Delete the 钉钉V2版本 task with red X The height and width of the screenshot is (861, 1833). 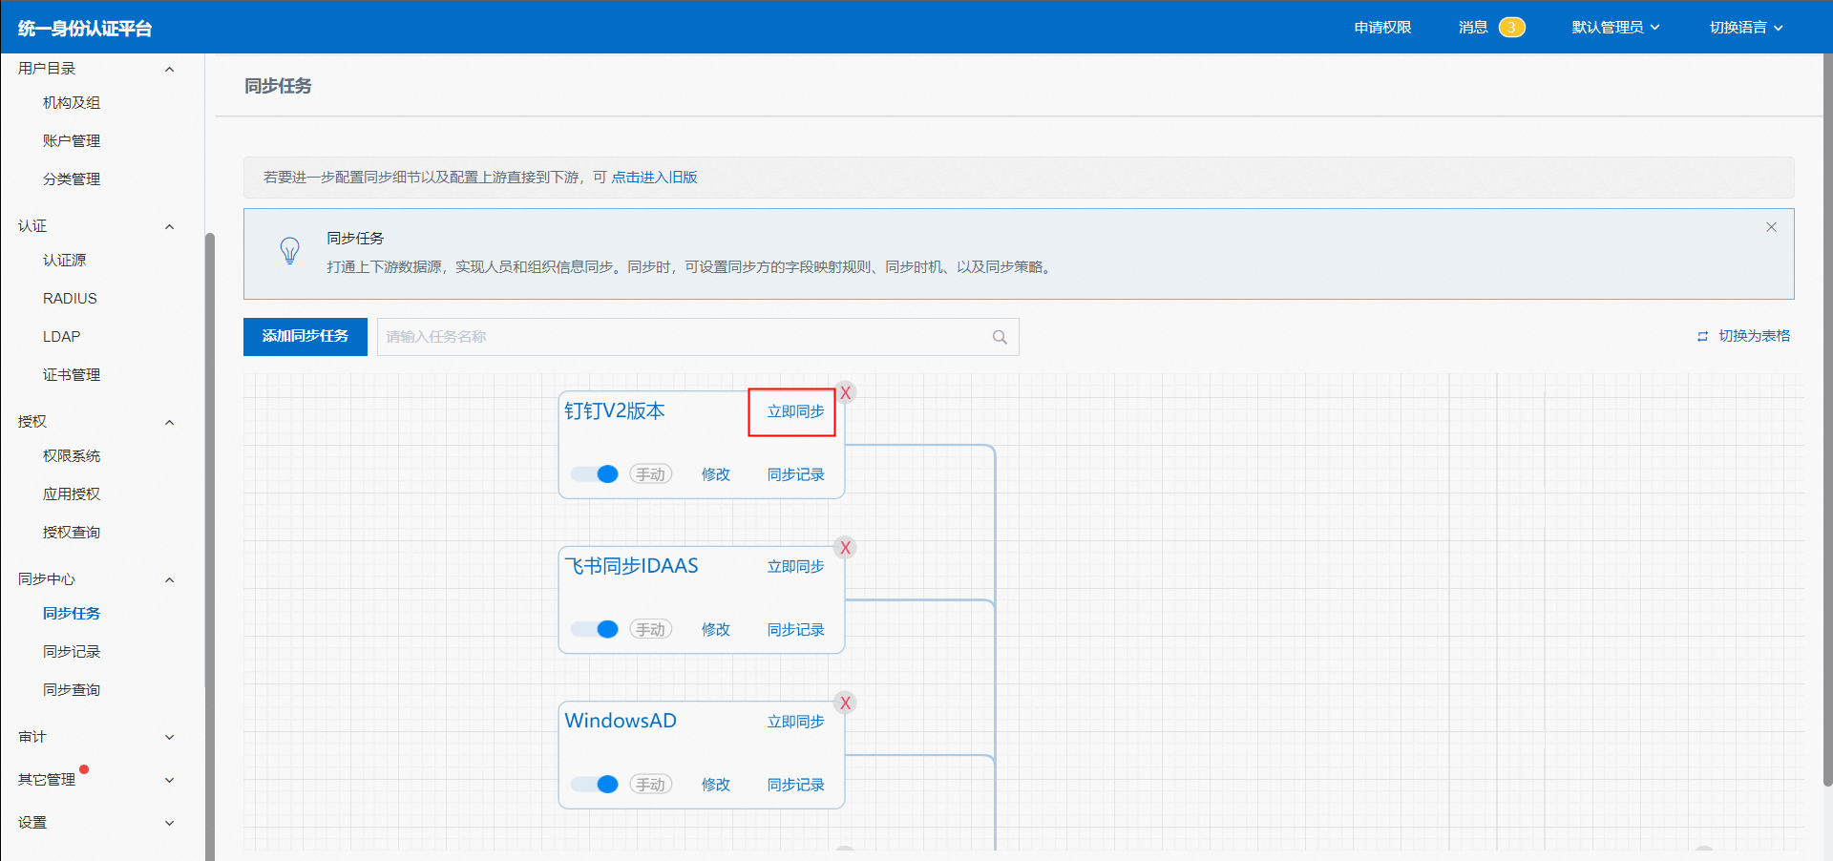tap(845, 393)
